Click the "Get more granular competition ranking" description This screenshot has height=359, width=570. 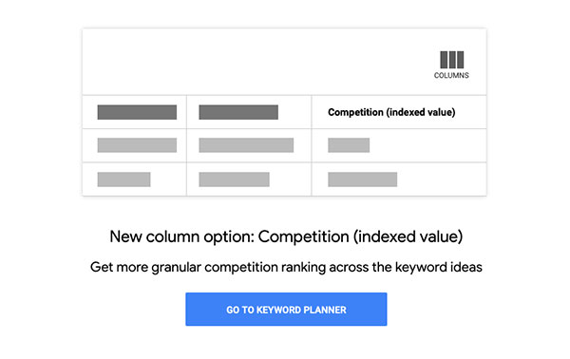pos(286,268)
